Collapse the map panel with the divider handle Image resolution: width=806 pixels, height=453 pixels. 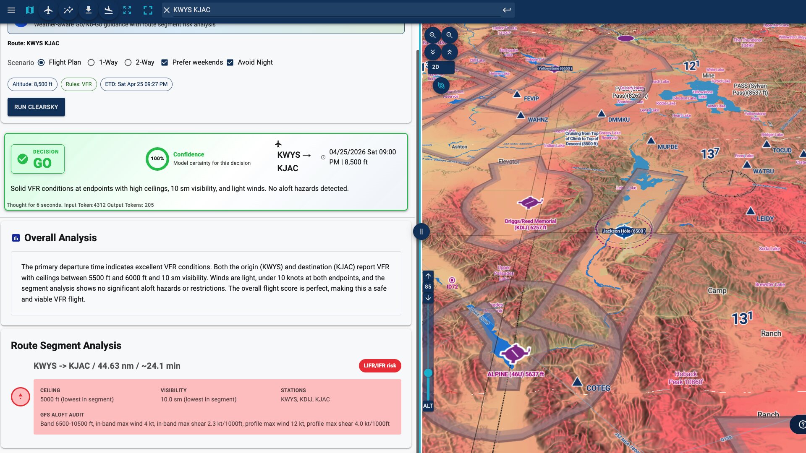(421, 231)
